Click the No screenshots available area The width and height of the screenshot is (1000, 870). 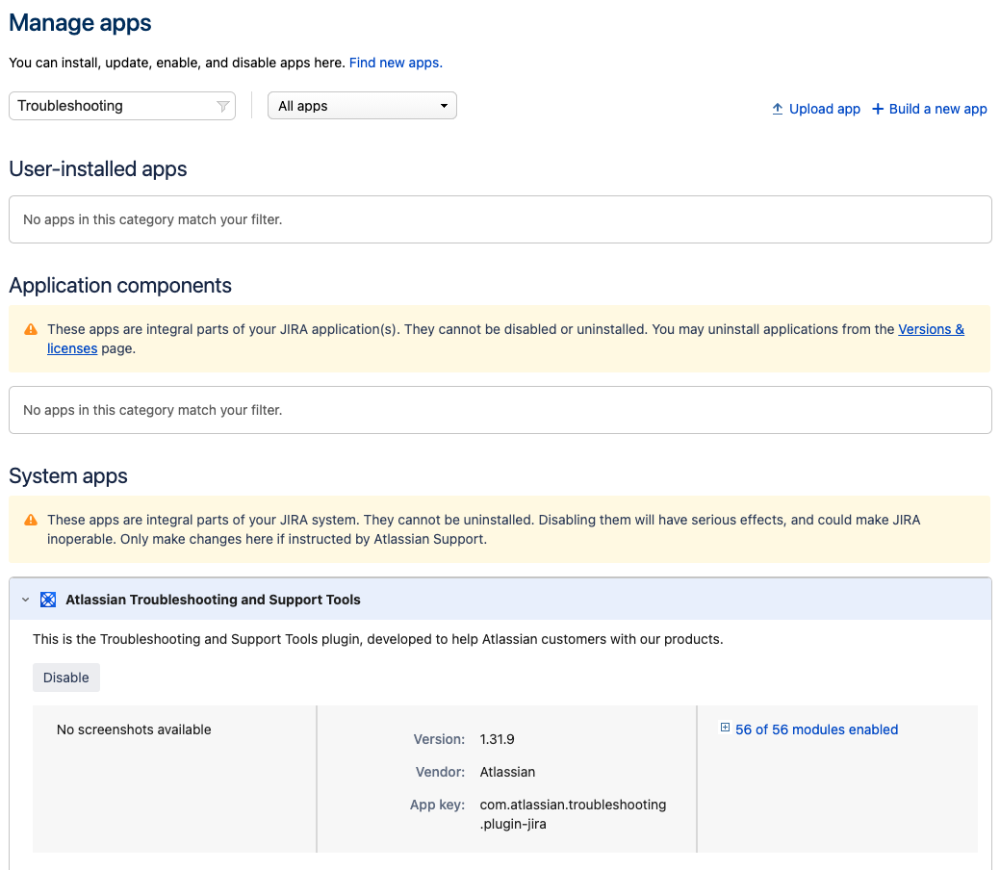point(134,729)
